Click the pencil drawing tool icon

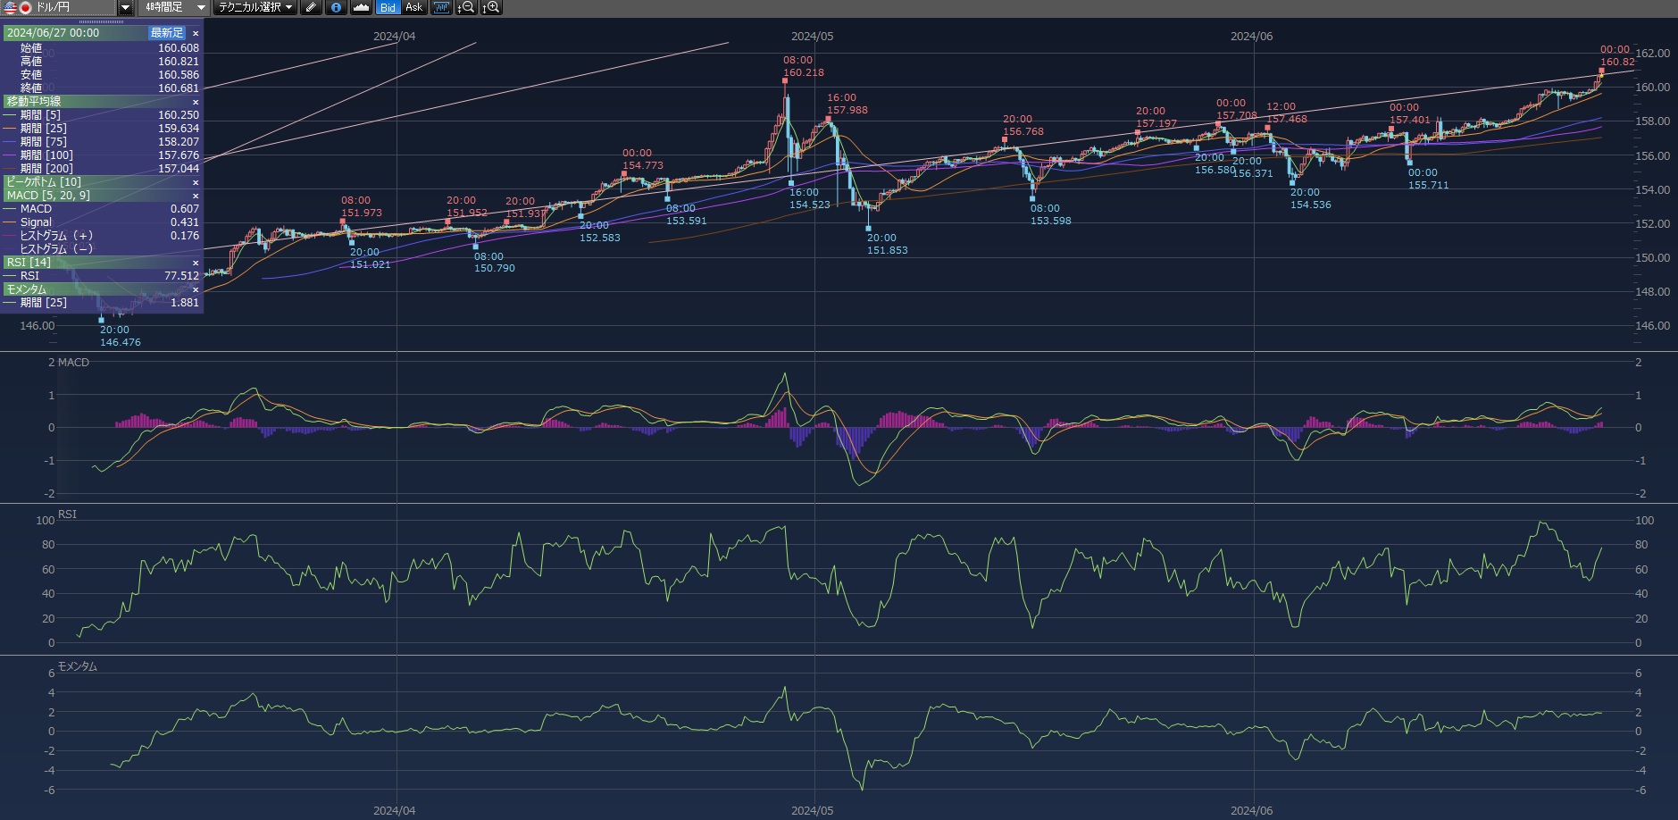coord(311,7)
